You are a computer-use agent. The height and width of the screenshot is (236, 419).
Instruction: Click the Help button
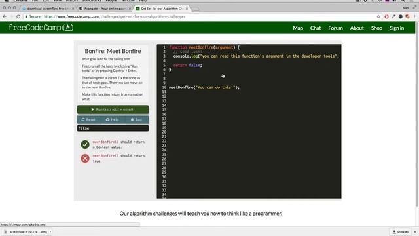[112, 119]
